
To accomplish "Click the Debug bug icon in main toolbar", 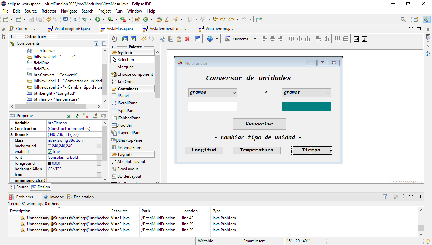I will tap(85, 19).
